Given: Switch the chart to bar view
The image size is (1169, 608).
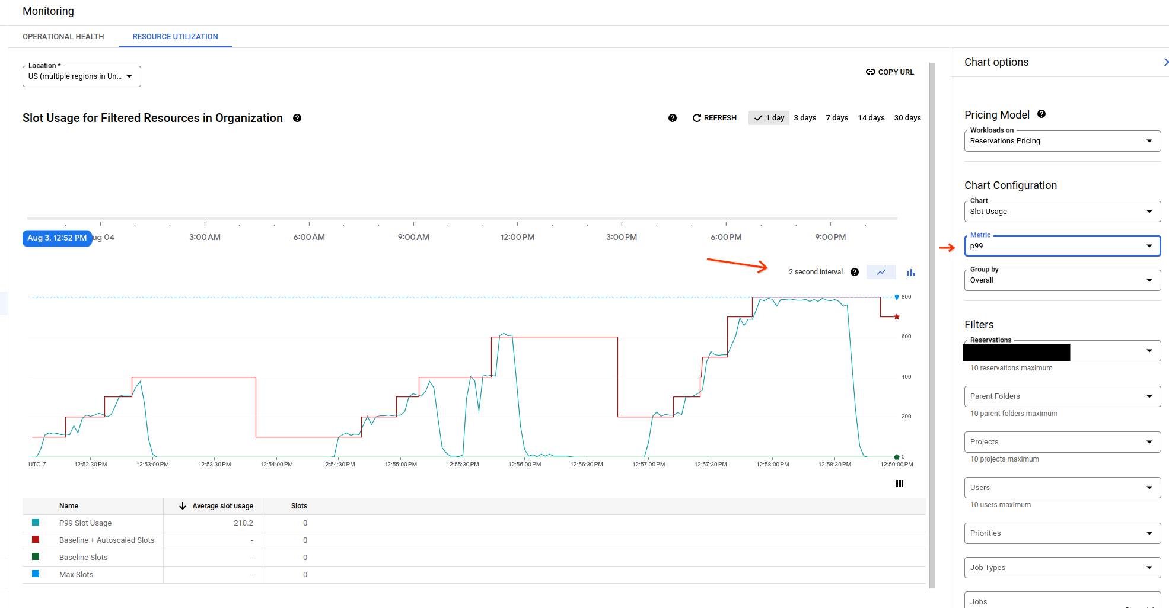Looking at the screenshot, I should 912,272.
